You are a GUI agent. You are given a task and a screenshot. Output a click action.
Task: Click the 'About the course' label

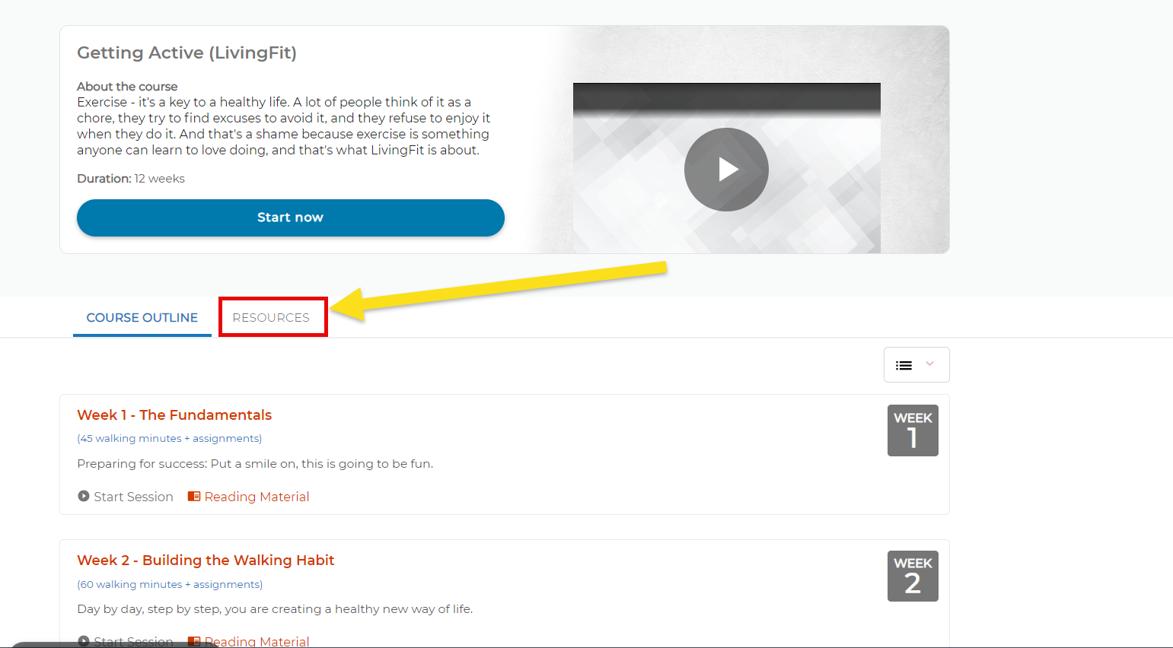[x=127, y=87]
